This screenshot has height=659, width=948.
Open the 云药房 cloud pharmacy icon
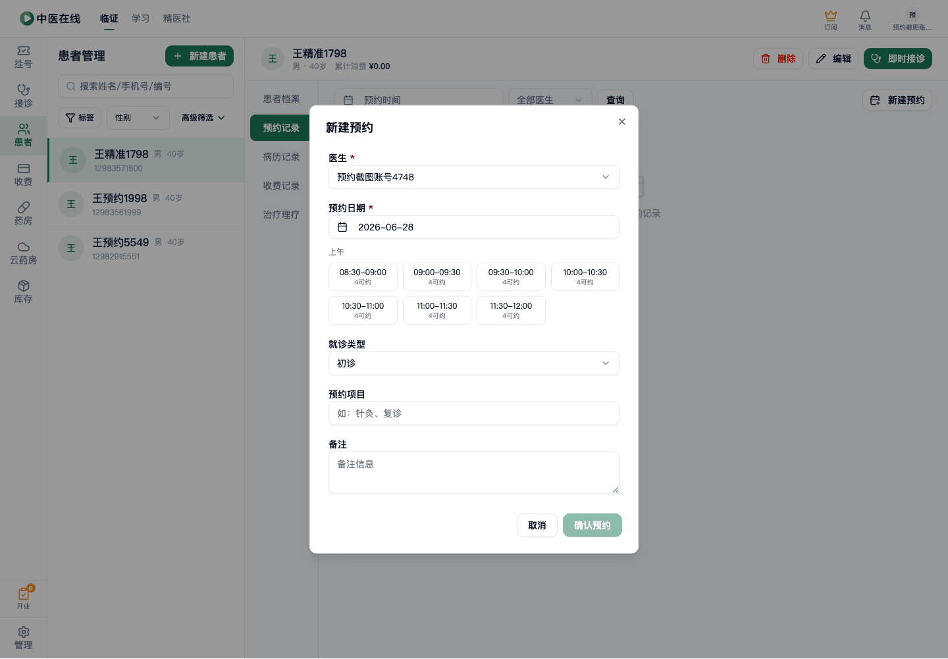pos(23,253)
